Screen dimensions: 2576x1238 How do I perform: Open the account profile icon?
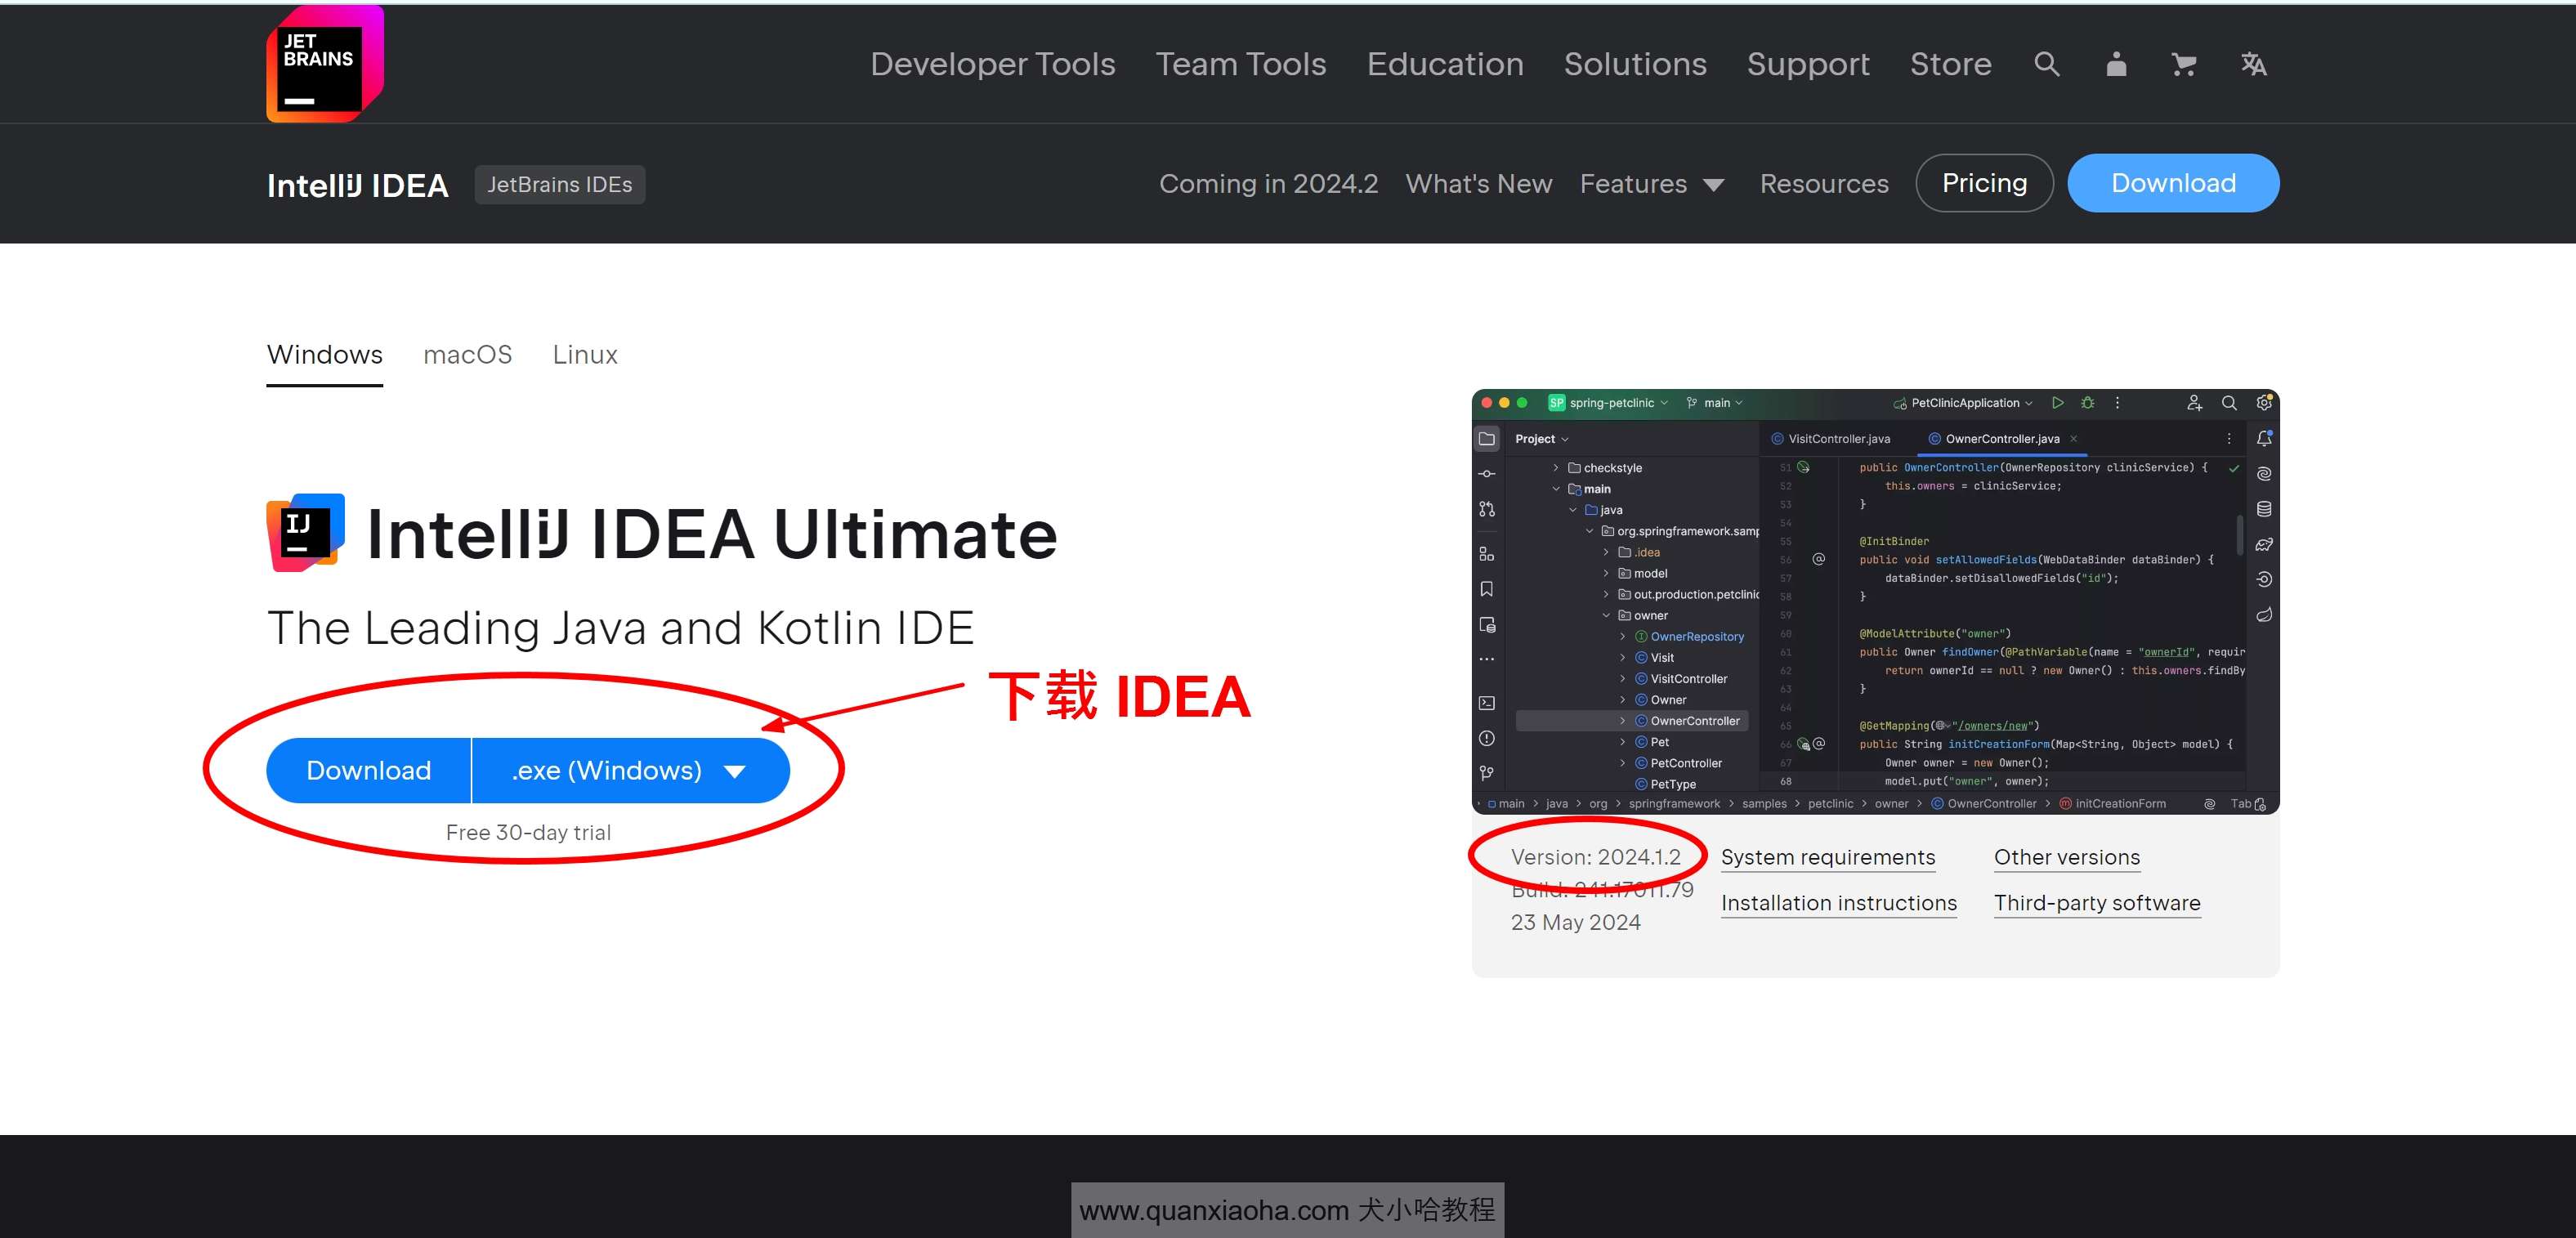point(2116,64)
